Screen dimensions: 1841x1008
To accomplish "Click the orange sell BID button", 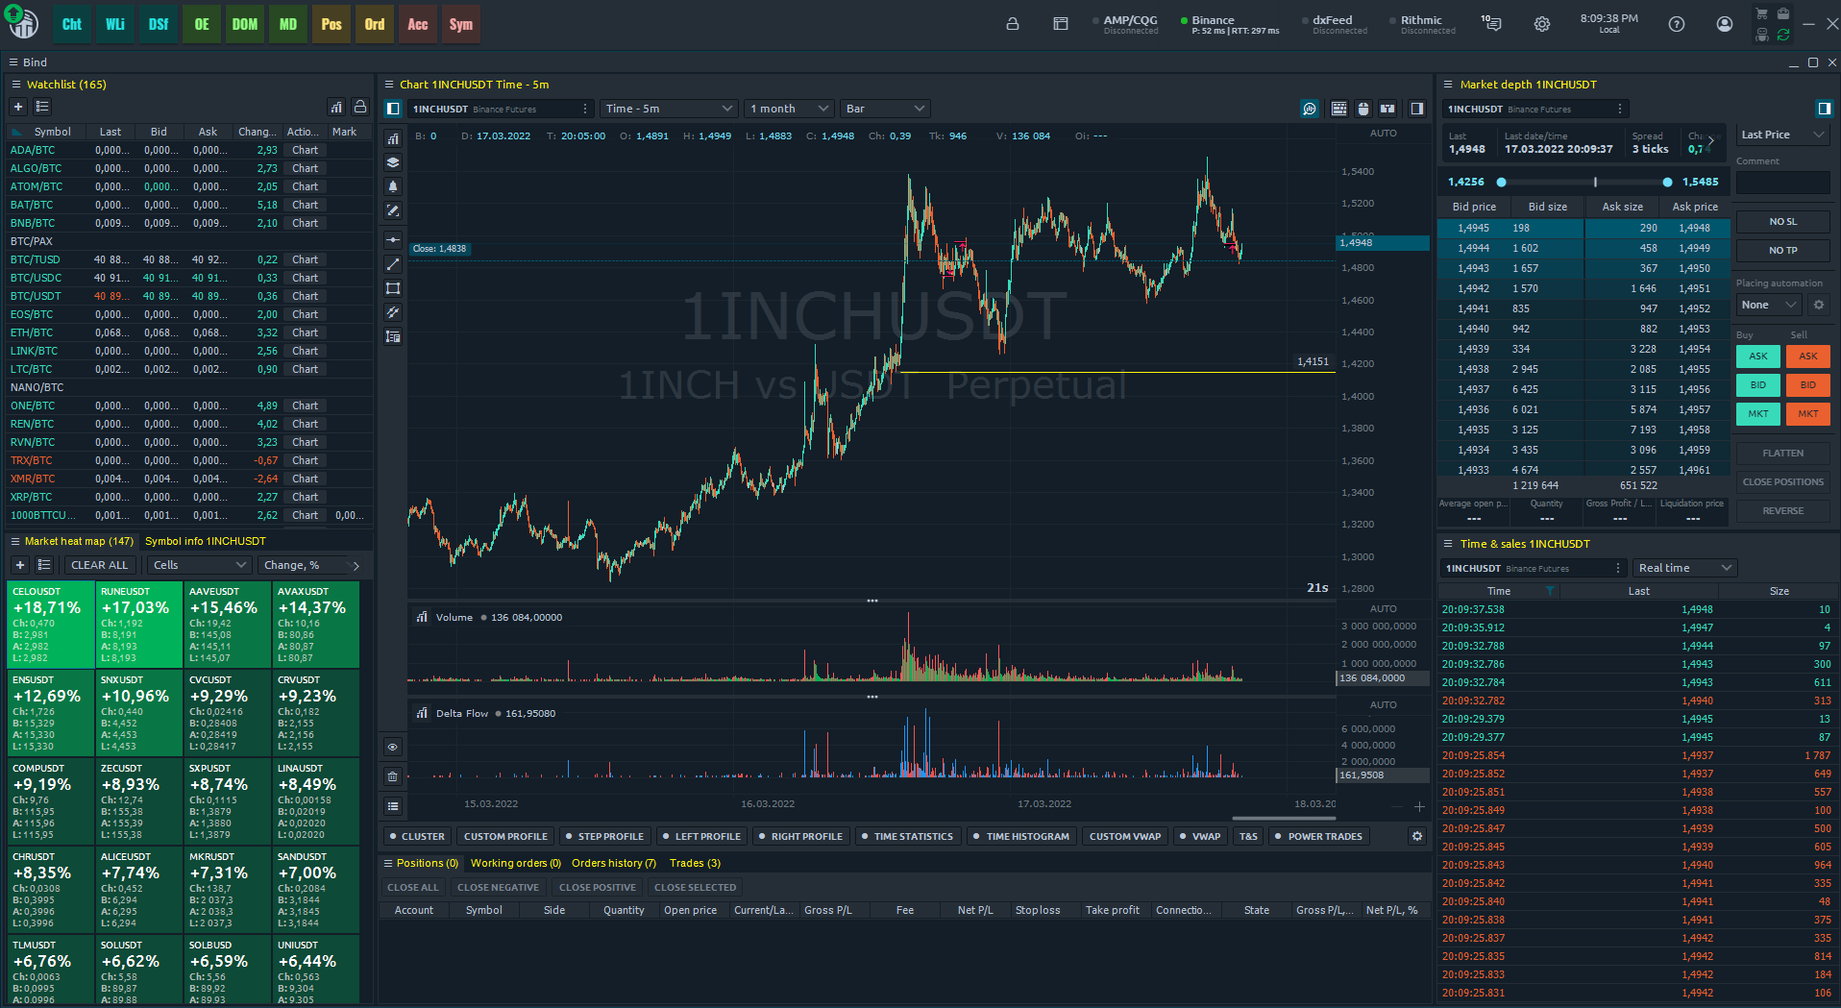I will coord(1808,384).
